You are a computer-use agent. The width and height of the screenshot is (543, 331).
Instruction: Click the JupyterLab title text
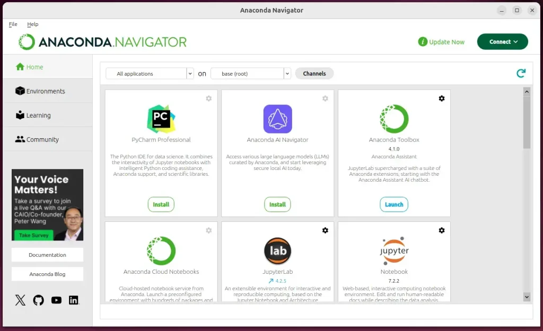tap(277, 272)
